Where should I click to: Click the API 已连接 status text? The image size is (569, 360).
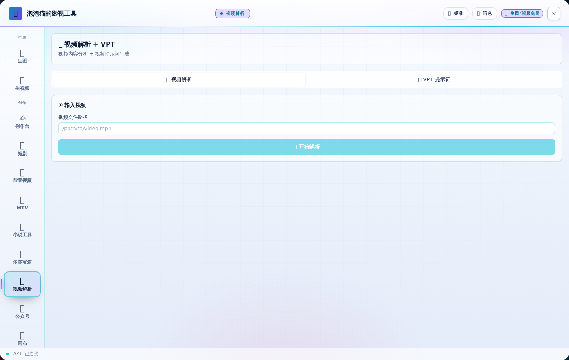click(x=26, y=354)
